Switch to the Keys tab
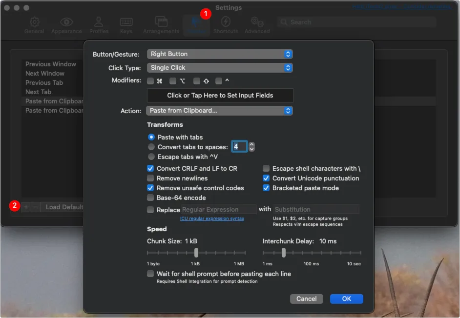 pyautogui.click(x=126, y=25)
